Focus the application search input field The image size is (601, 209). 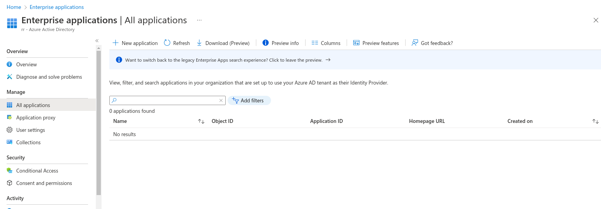[168, 100]
